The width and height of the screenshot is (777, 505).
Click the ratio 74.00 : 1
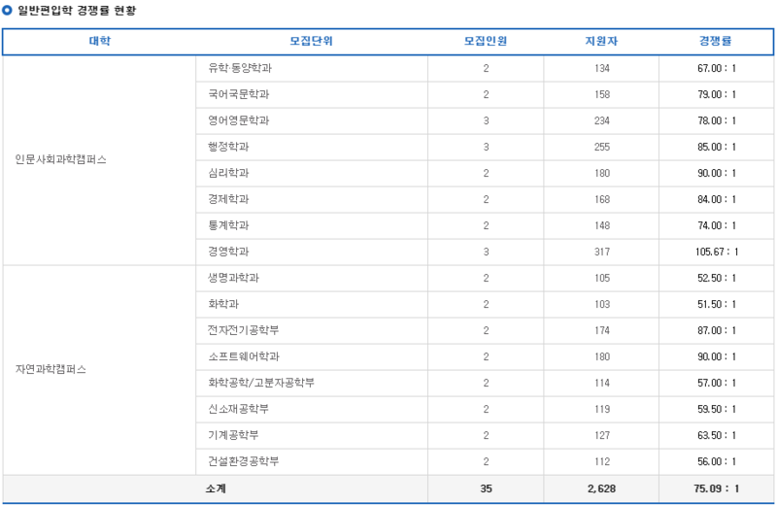point(717,226)
